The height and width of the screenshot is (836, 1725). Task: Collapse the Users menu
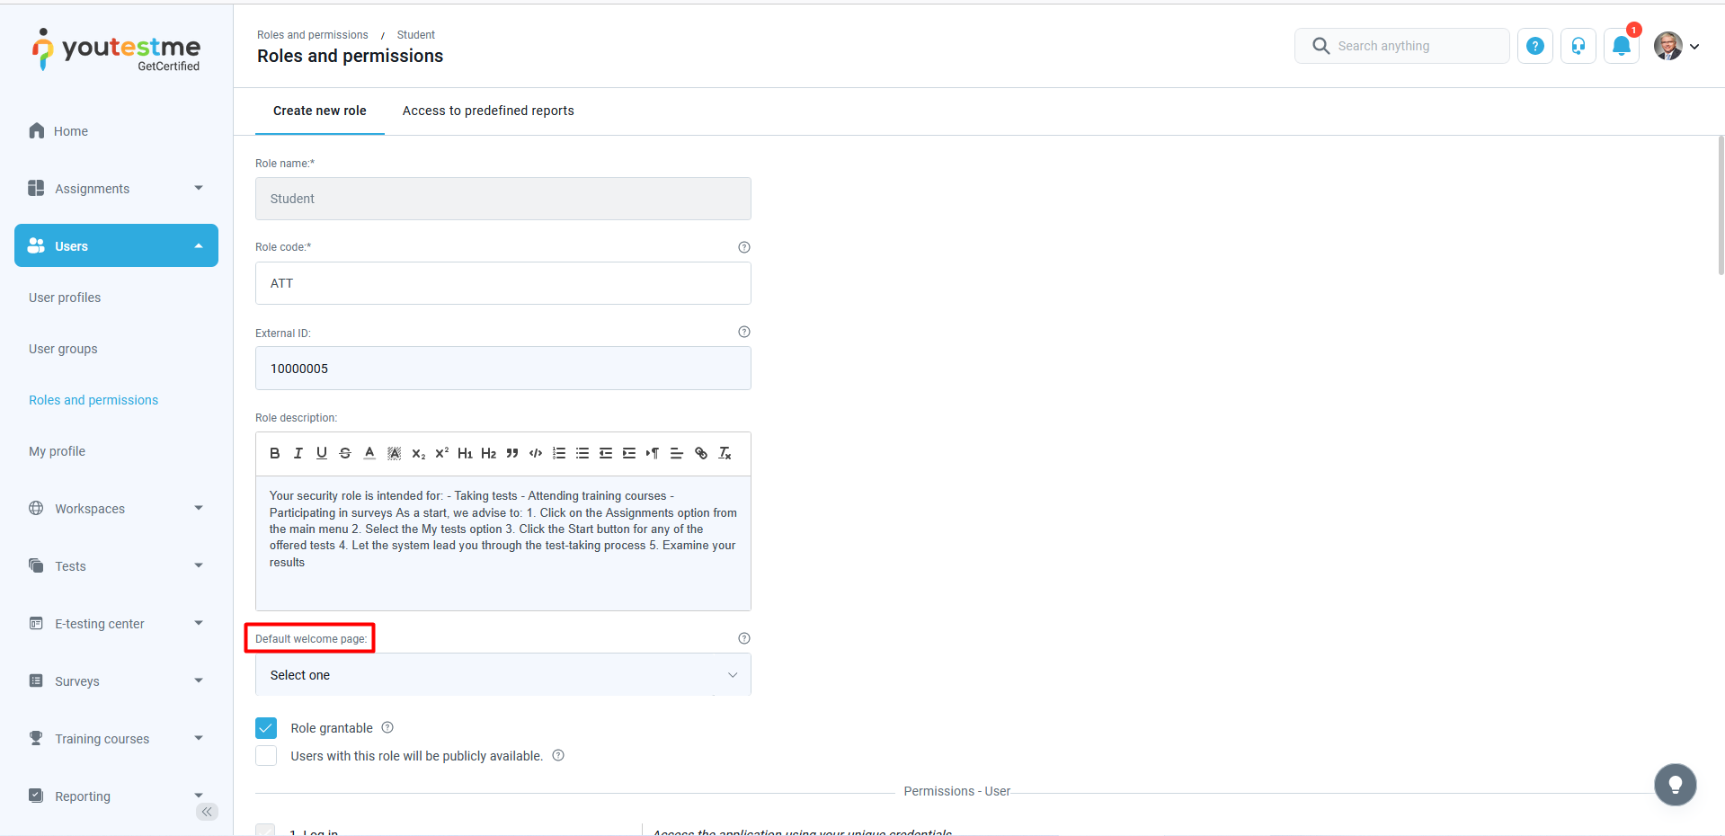(x=116, y=245)
